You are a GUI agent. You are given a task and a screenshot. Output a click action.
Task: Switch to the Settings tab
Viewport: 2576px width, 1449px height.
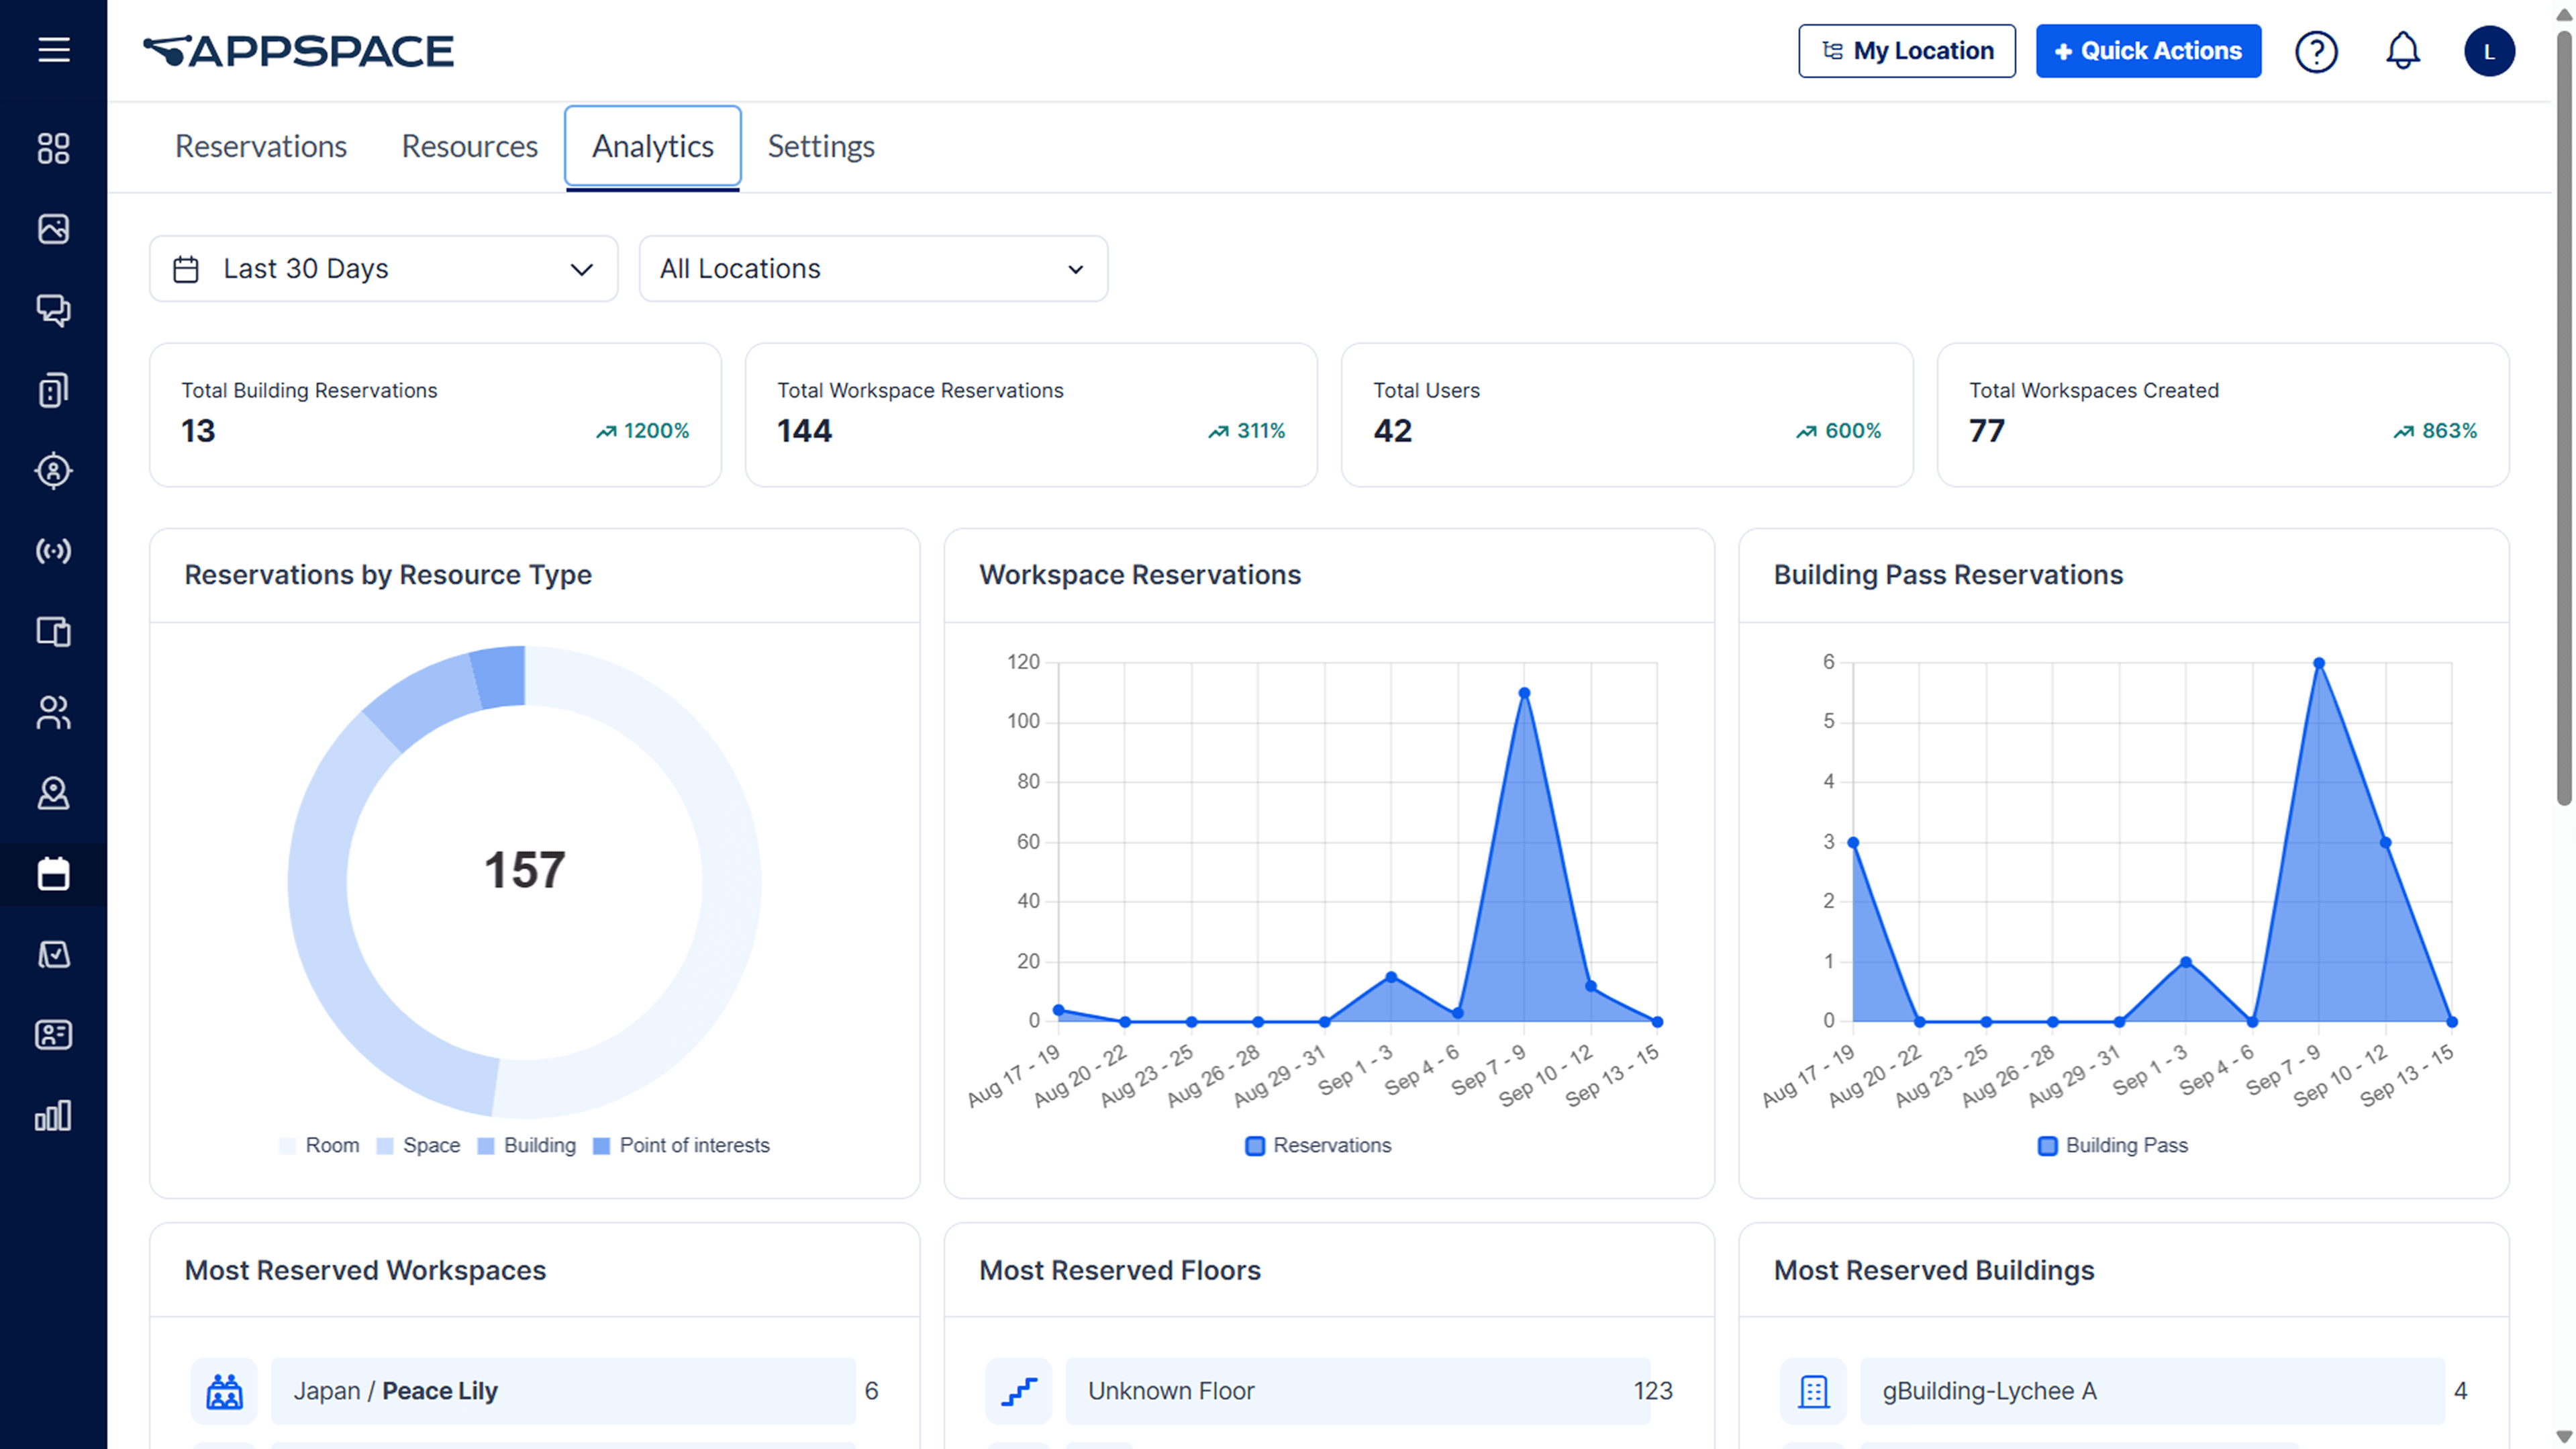tap(820, 146)
